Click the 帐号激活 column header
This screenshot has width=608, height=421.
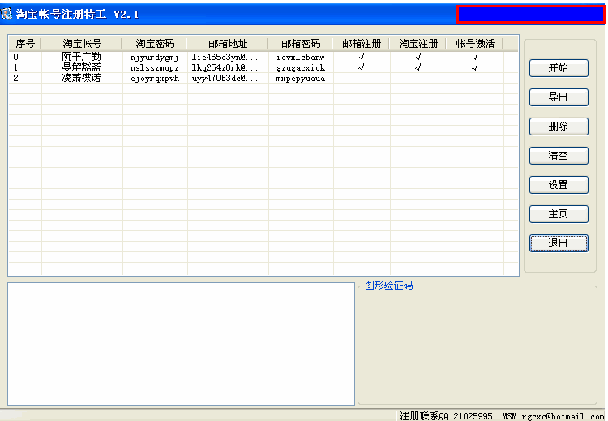(475, 44)
